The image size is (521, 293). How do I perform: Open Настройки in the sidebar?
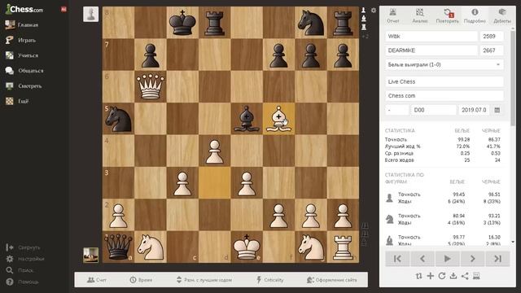(x=25, y=259)
